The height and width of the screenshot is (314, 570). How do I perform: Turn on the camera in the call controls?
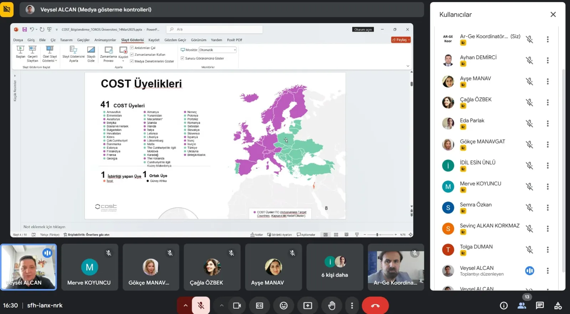pyautogui.click(x=237, y=305)
